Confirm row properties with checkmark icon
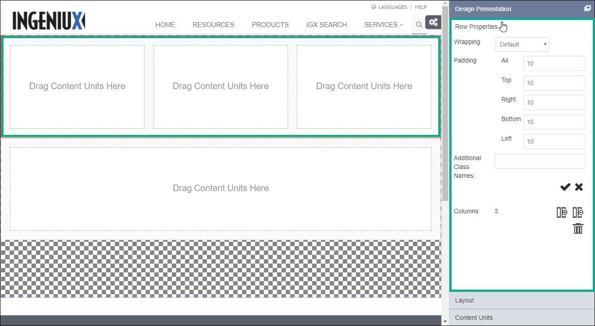595x326 pixels. [565, 187]
